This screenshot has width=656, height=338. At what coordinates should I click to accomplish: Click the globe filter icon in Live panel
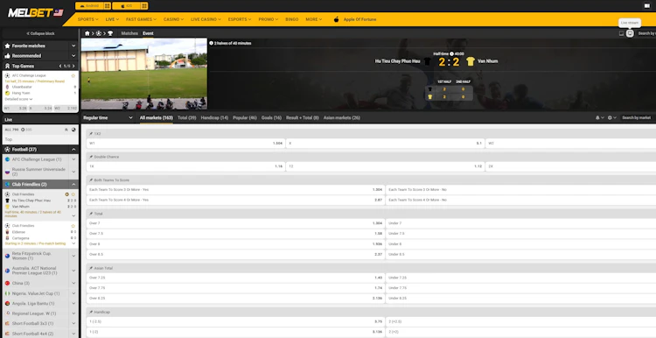73,130
